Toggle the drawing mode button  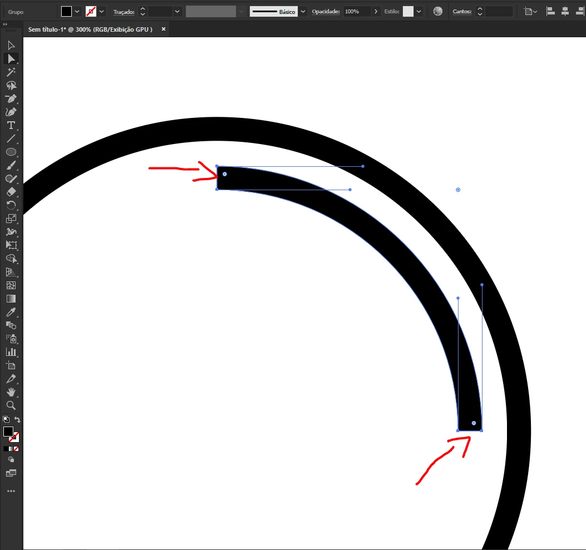click(11, 460)
